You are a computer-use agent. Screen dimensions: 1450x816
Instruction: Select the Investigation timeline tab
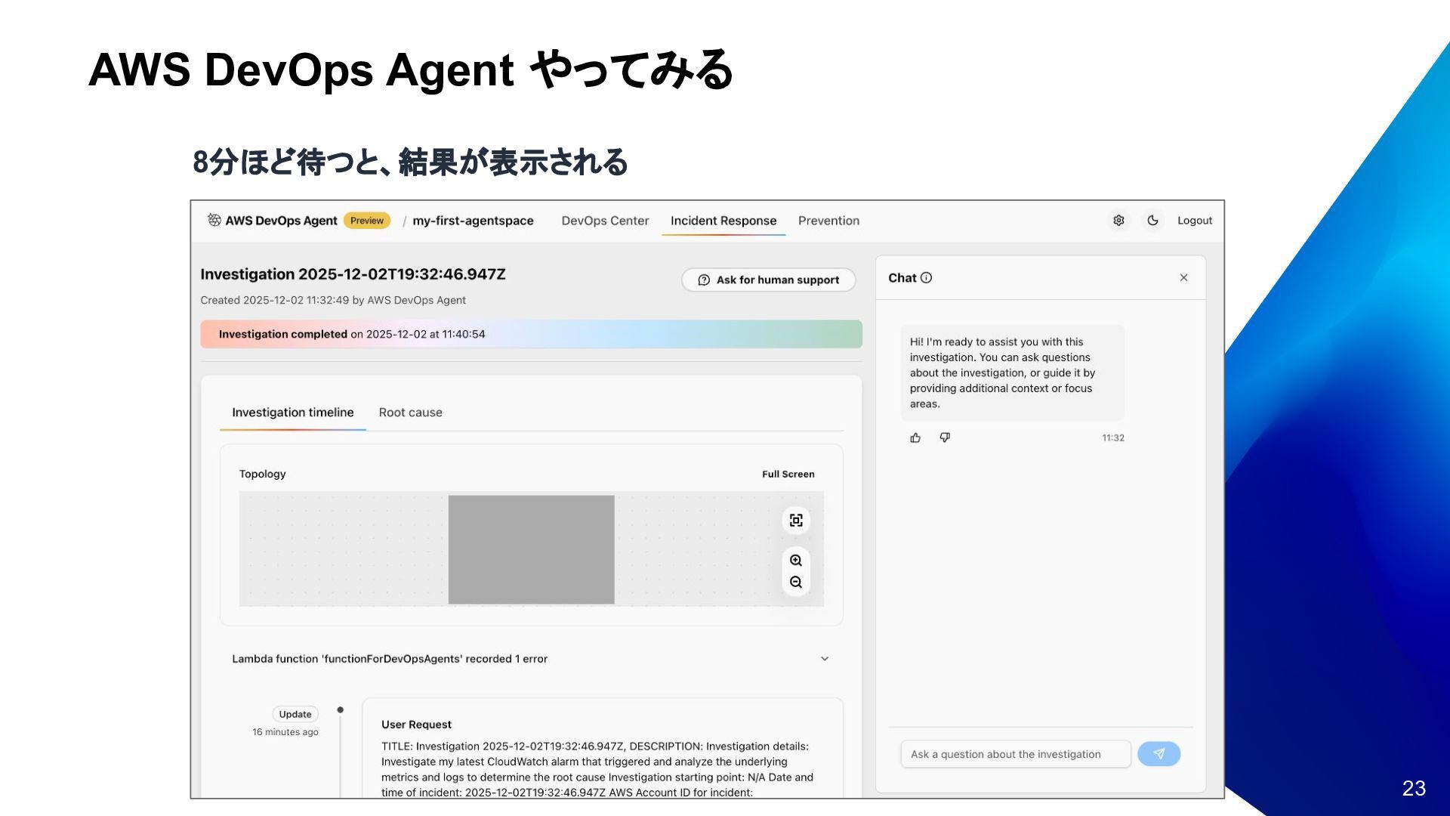(292, 413)
